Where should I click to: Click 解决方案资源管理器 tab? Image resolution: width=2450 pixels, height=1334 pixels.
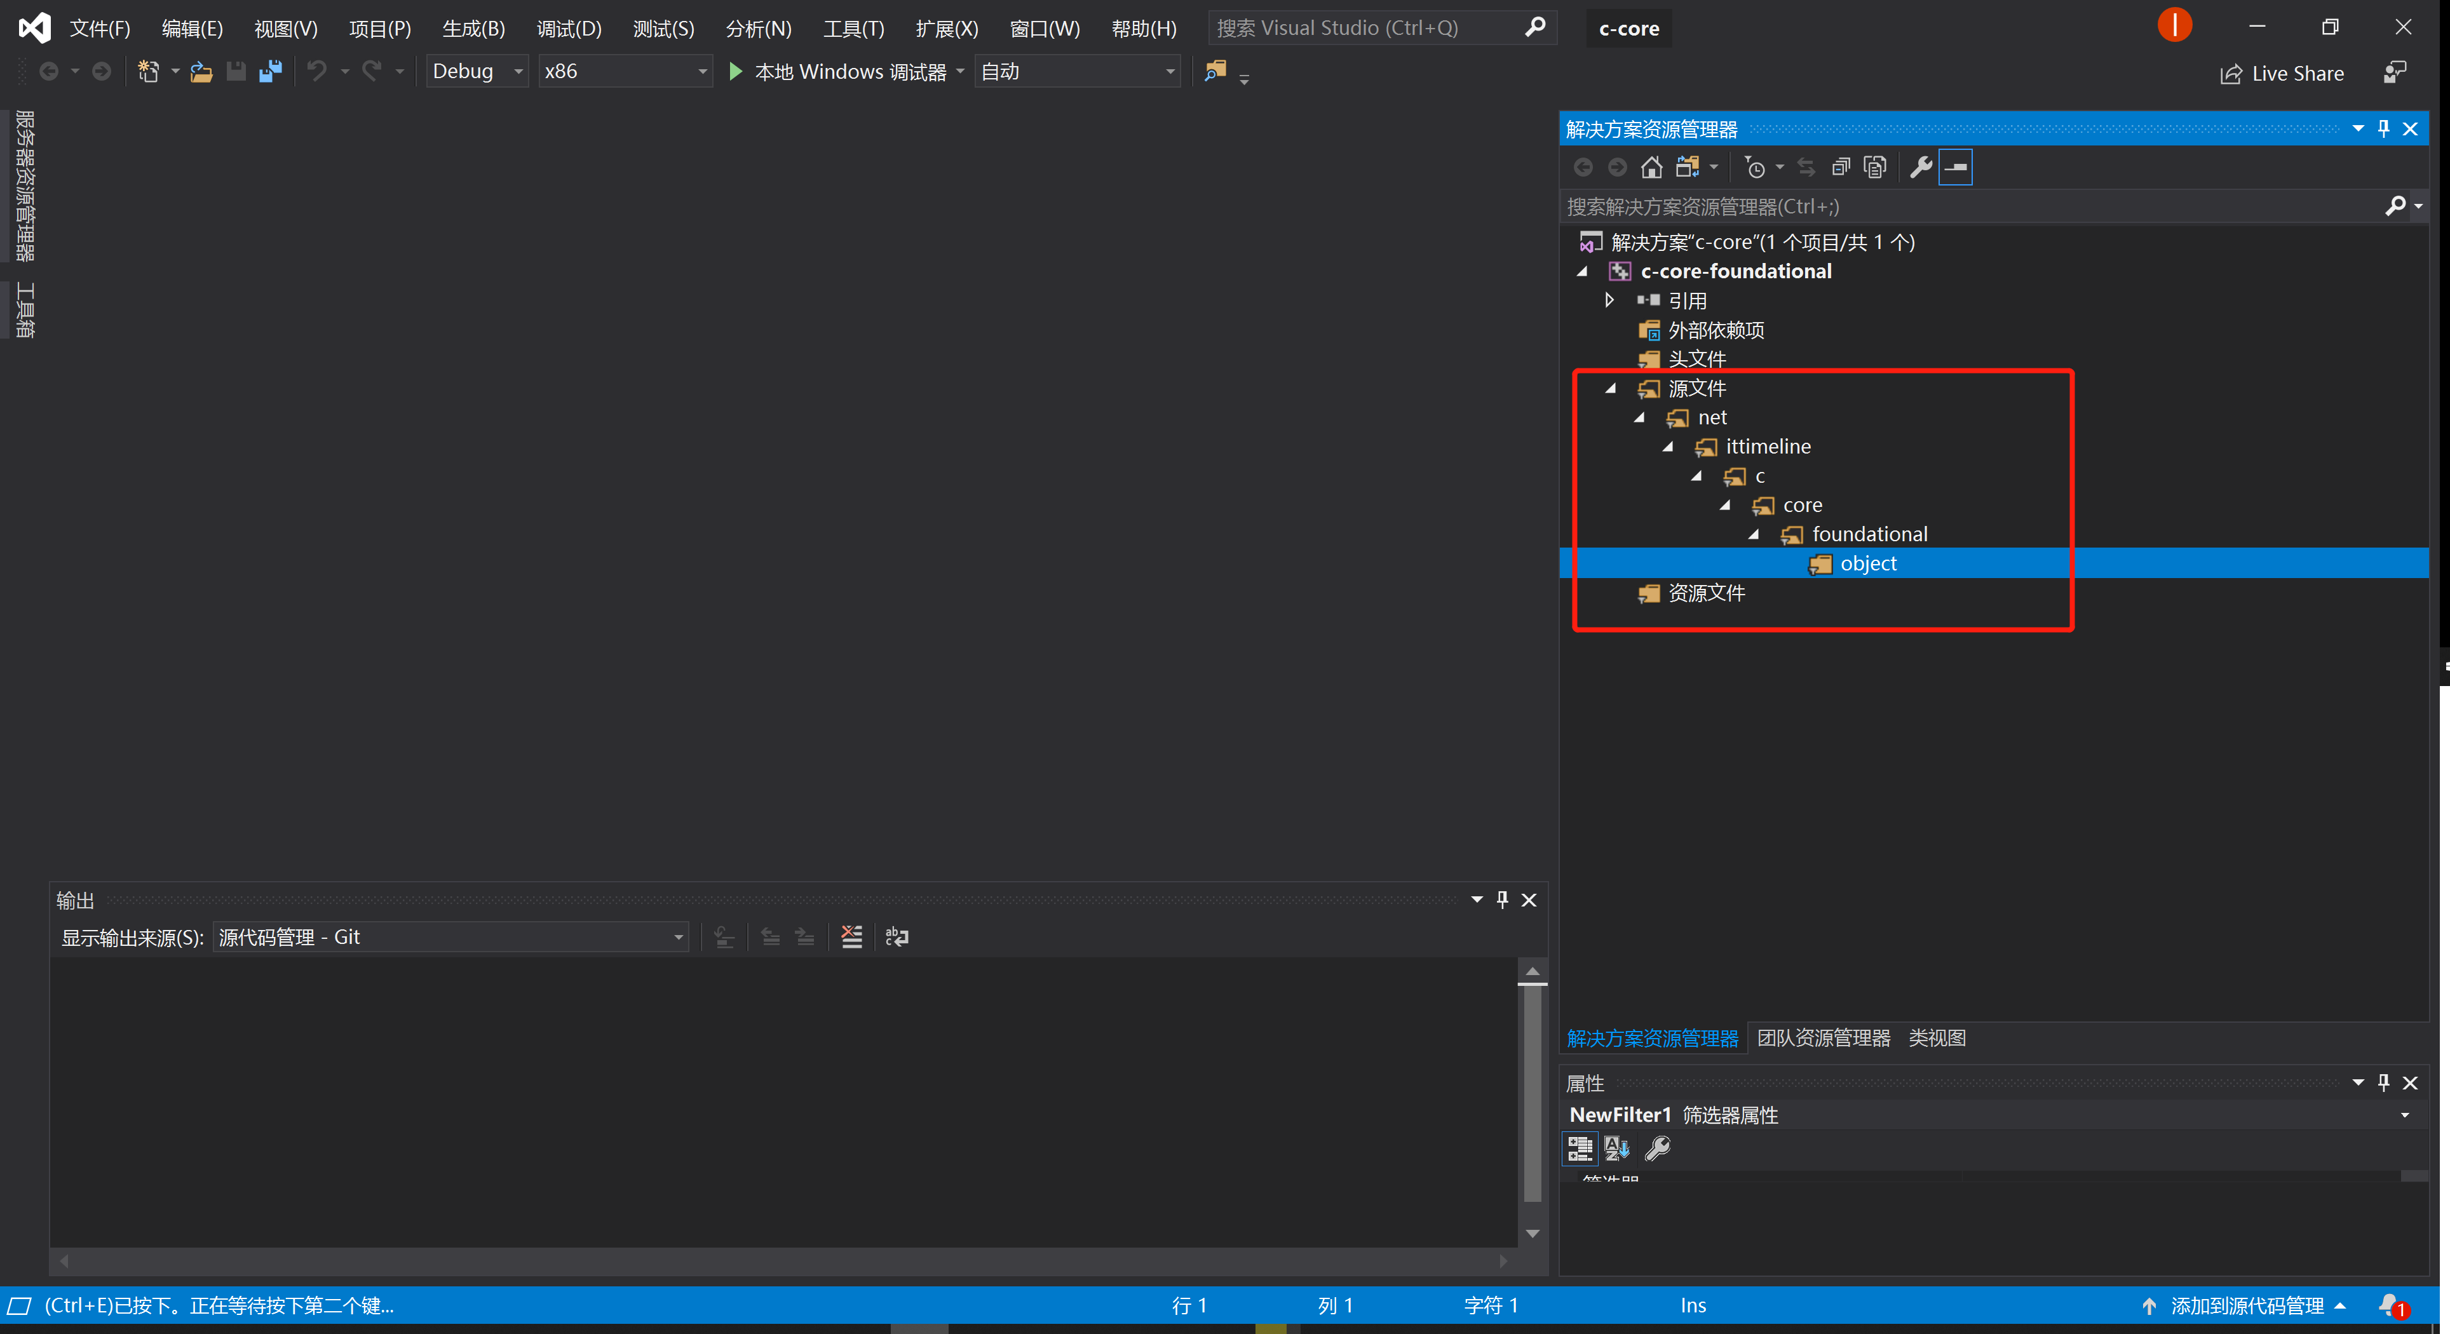click(x=1650, y=1037)
